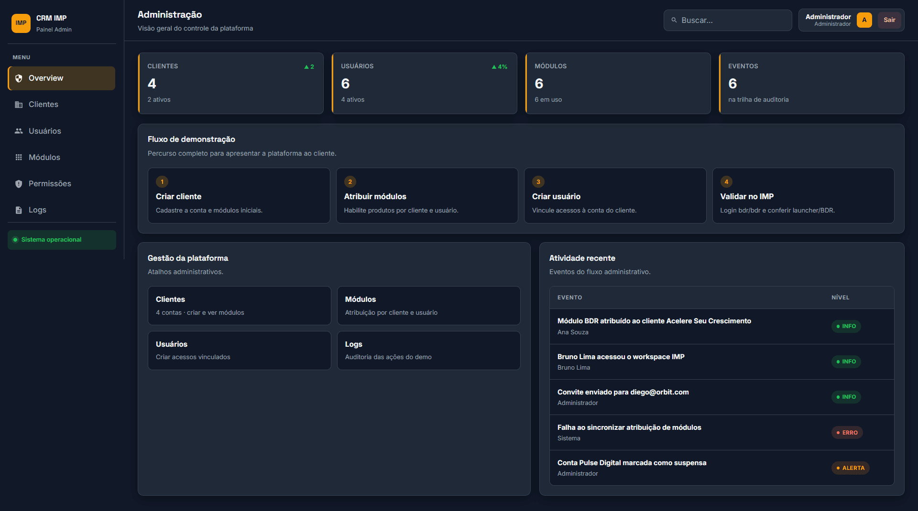Click the green Sistema operacional status dot
Screen dimensions: 918x511
coord(15,240)
